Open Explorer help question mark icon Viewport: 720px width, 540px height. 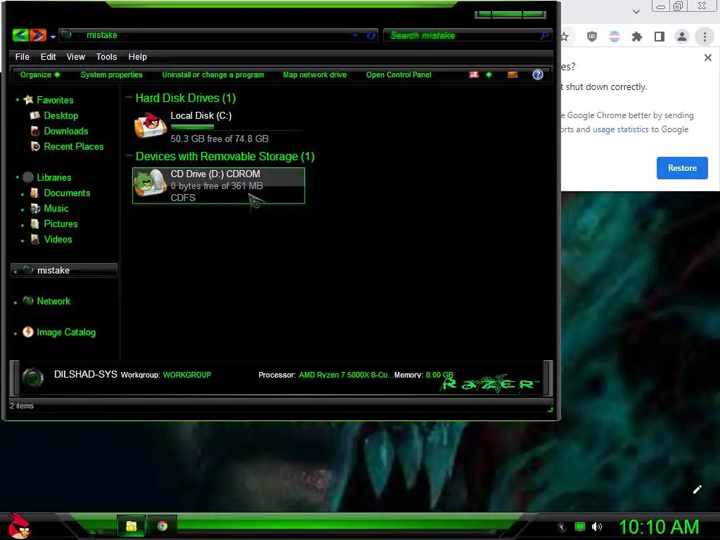pyautogui.click(x=538, y=75)
